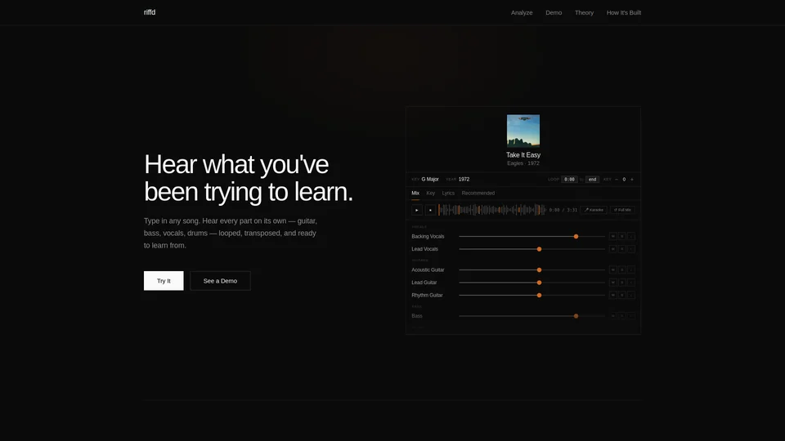Mute the Bass track
This screenshot has height=441, width=785.
click(612, 316)
